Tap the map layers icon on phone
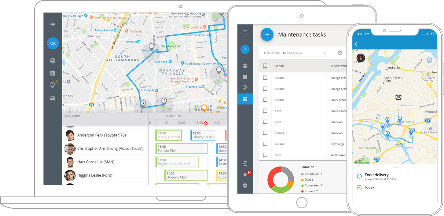The width and height of the screenshot is (444, 216). coord(429,60)
